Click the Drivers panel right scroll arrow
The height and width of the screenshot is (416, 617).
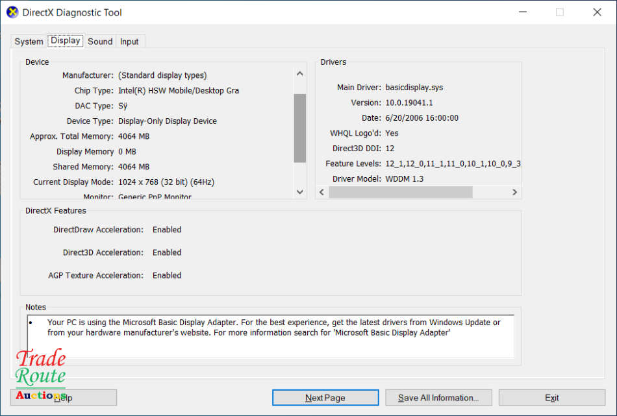point(514,192)
